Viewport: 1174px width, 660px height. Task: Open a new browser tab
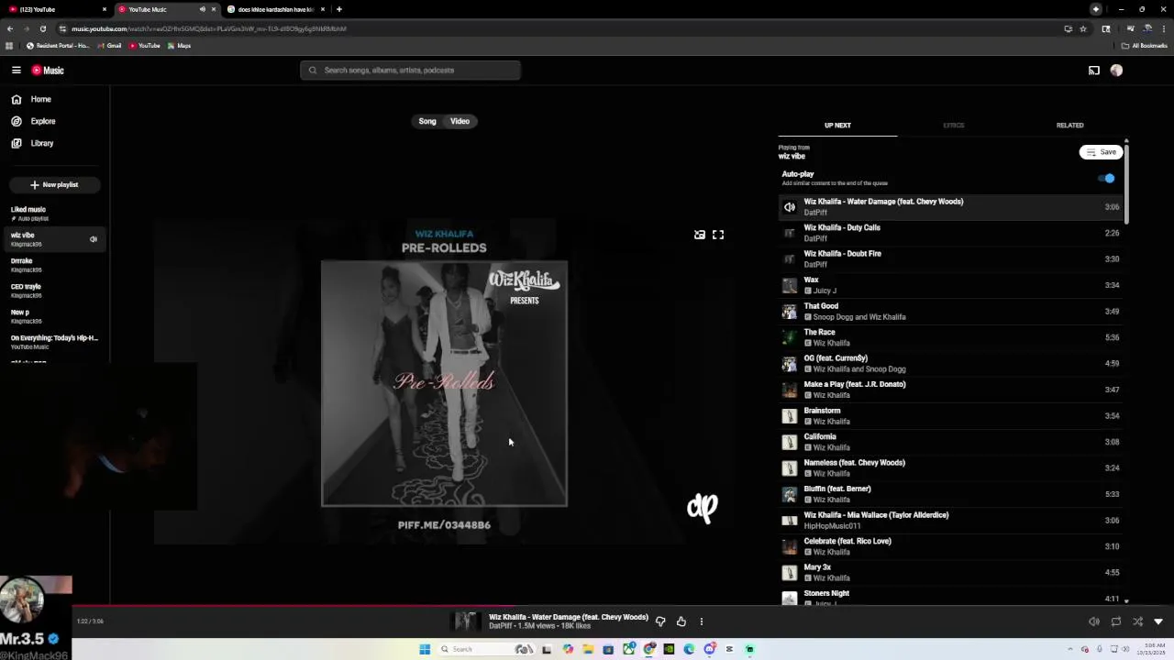click(x=339, y=9)
